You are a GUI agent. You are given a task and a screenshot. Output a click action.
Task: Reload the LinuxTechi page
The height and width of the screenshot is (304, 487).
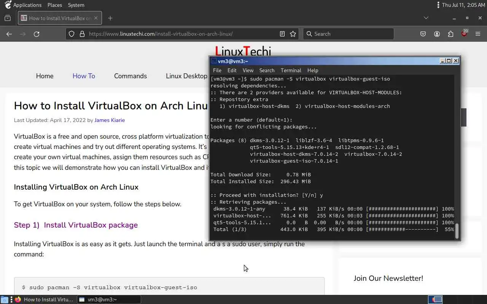(x=37, y=34)
